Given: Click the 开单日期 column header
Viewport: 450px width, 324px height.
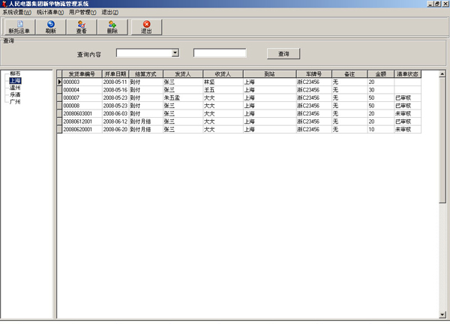Looking at the screenshot, I should coord(115,74).
